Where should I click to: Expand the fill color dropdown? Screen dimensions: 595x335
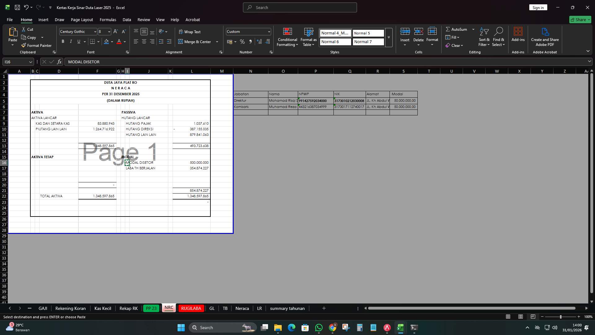[112, 42]
